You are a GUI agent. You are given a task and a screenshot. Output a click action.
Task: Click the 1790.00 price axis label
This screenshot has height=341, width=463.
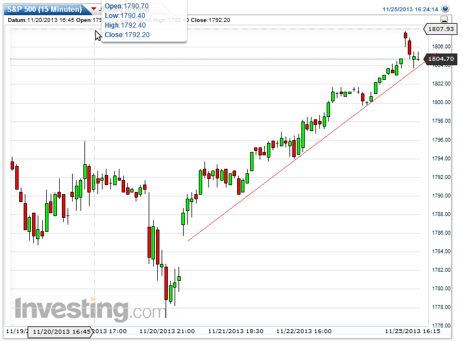pyautogui.click(x=441, y=196)
